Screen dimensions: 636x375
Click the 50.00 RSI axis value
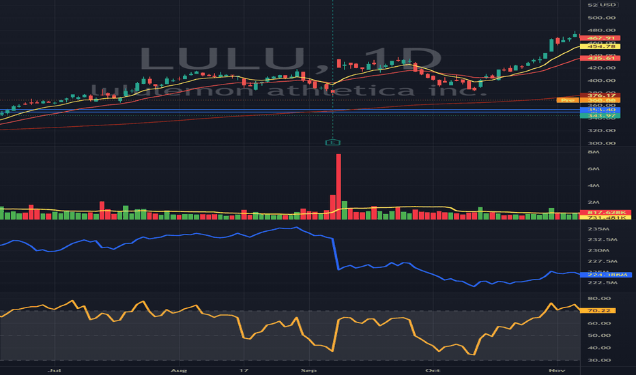[599, 335]
